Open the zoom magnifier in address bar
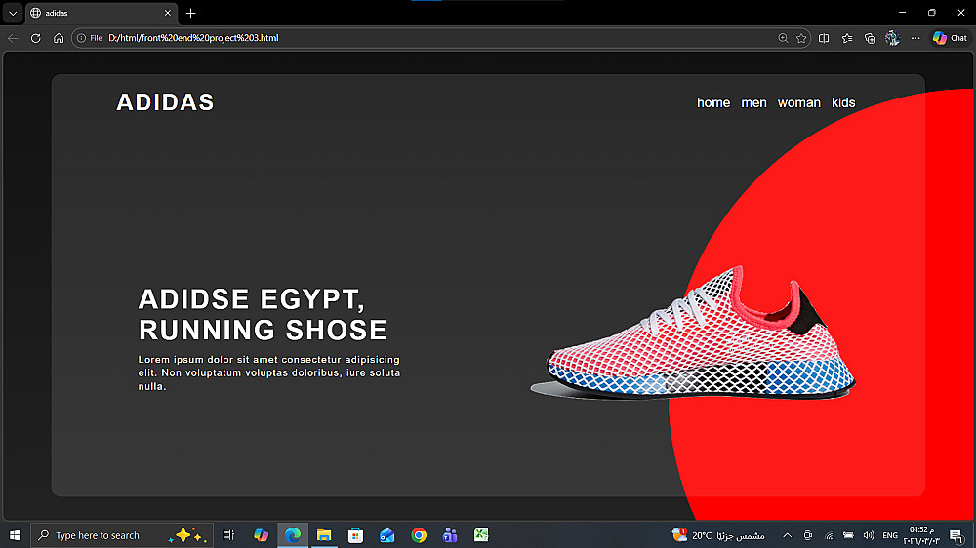This screenshot has height=548, width=976. [x=783, y=38]
